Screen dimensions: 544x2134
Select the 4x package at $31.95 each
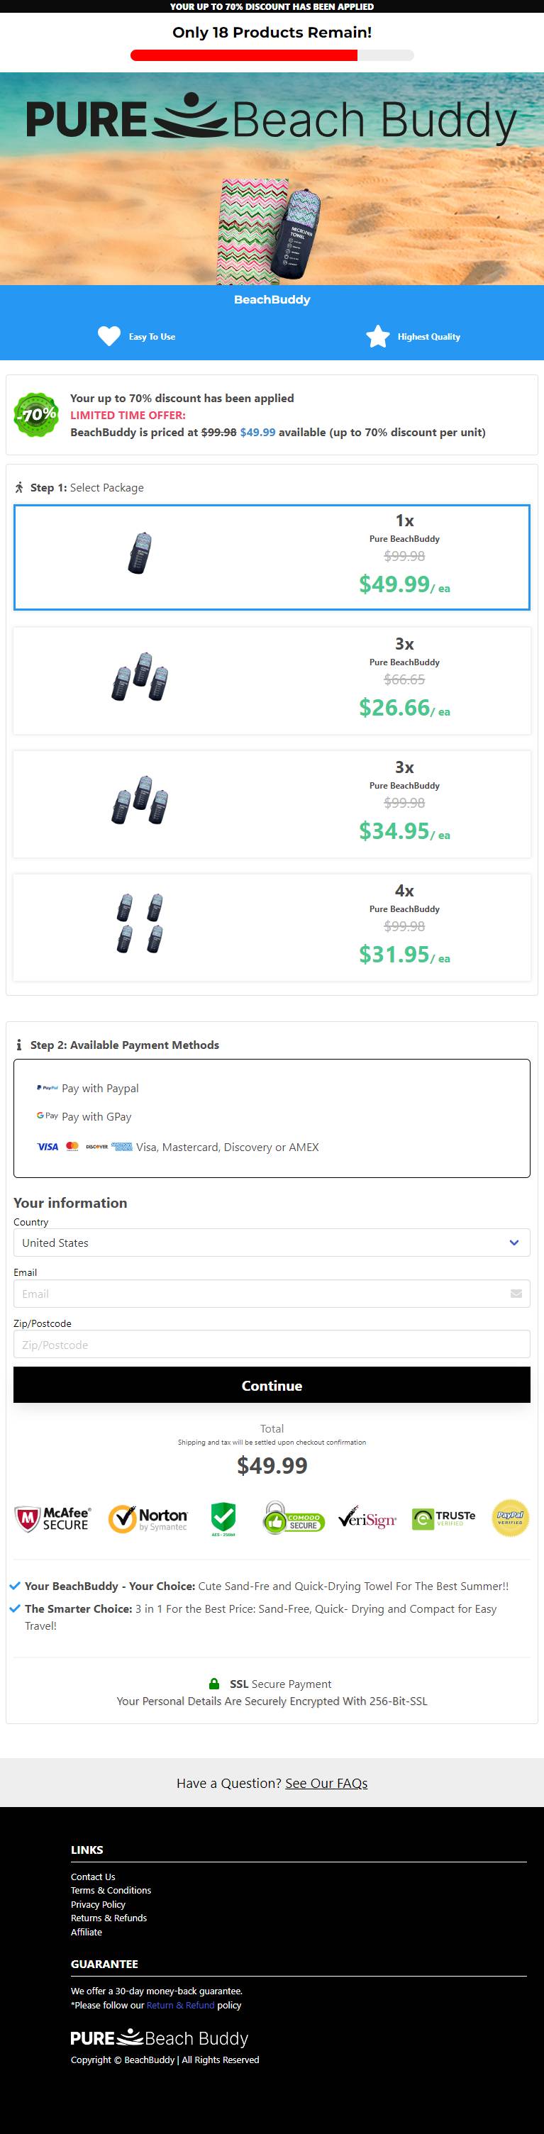pos(272,928)
